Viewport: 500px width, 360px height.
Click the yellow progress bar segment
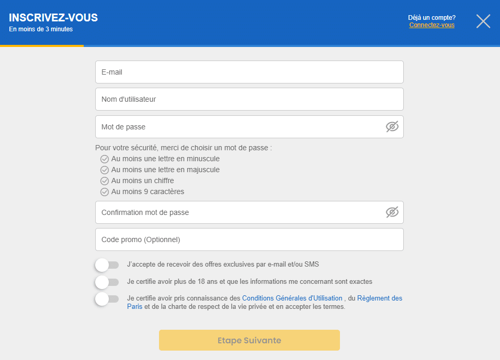tap(42, 46)
